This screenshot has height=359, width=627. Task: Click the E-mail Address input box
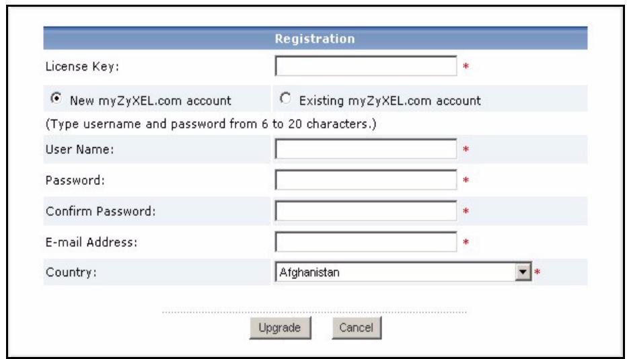click(366, 241)
